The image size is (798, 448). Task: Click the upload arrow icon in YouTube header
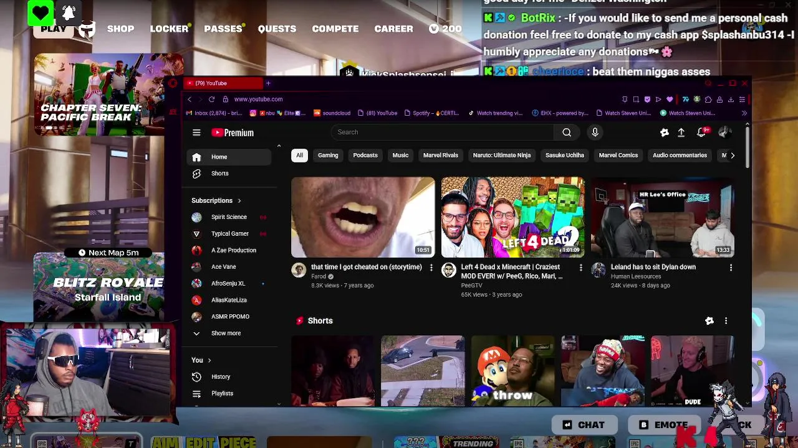(x=681, y=133)
